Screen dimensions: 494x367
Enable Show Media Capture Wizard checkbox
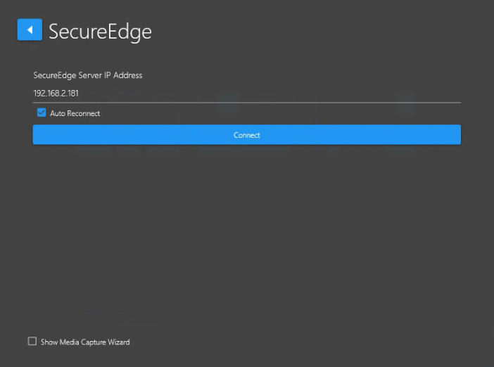(32, 341)
